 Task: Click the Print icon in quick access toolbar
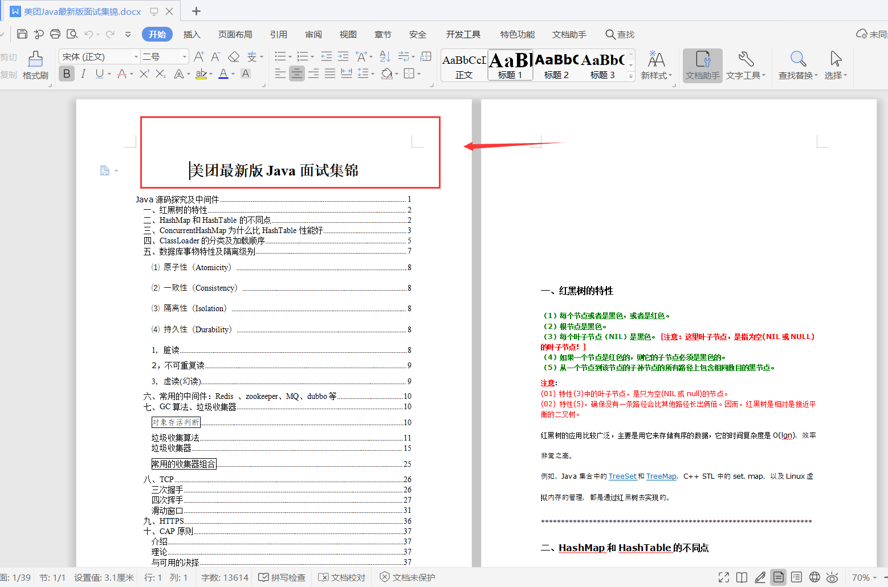click(x=55, y=34)
